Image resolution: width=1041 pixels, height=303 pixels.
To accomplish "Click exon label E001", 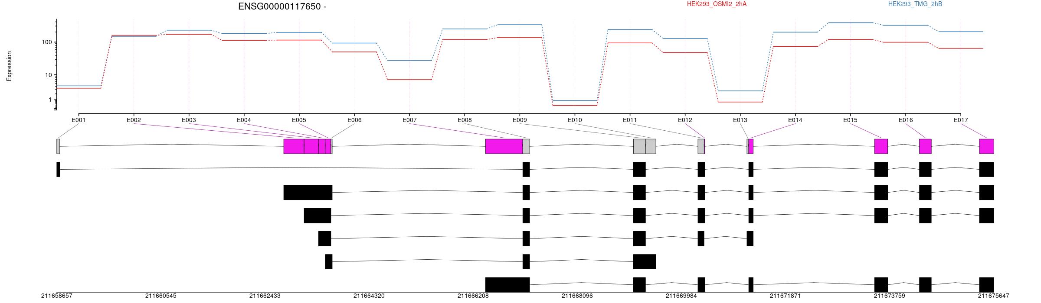I will tap(79, 120).
